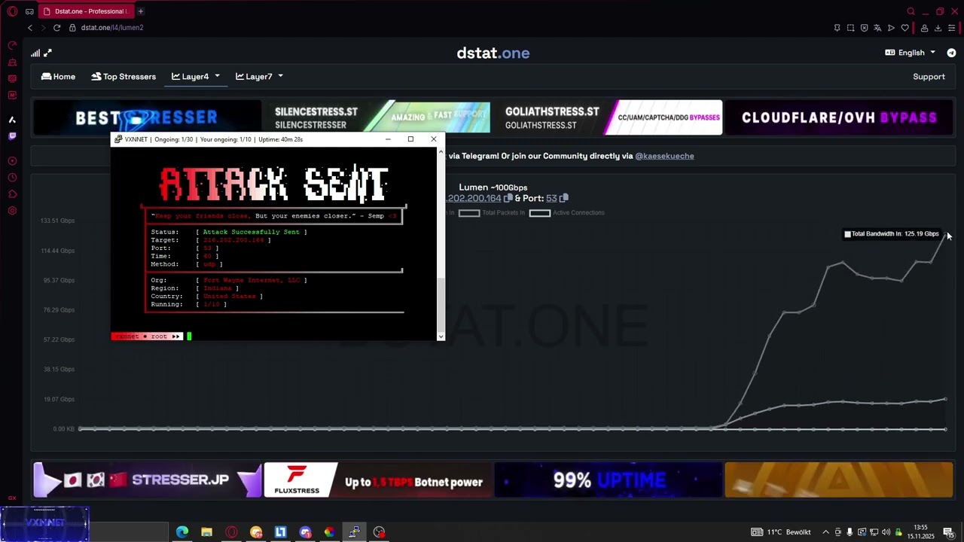Copy the IP address with copy icon
The image size is (964, 542).
click(508, 198)
